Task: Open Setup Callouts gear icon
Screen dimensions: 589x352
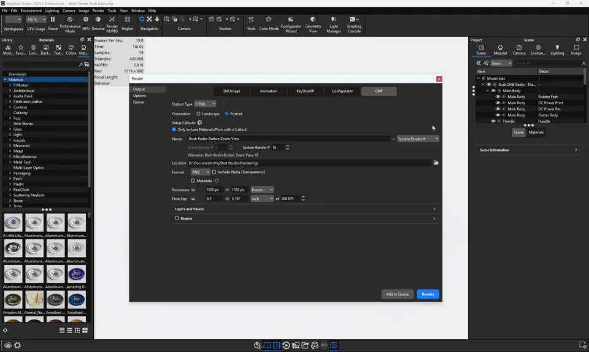Action: tap(200, 123)
